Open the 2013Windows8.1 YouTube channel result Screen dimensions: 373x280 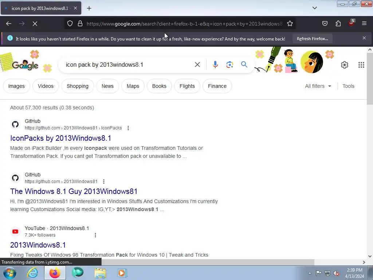(x=38, y=245)
